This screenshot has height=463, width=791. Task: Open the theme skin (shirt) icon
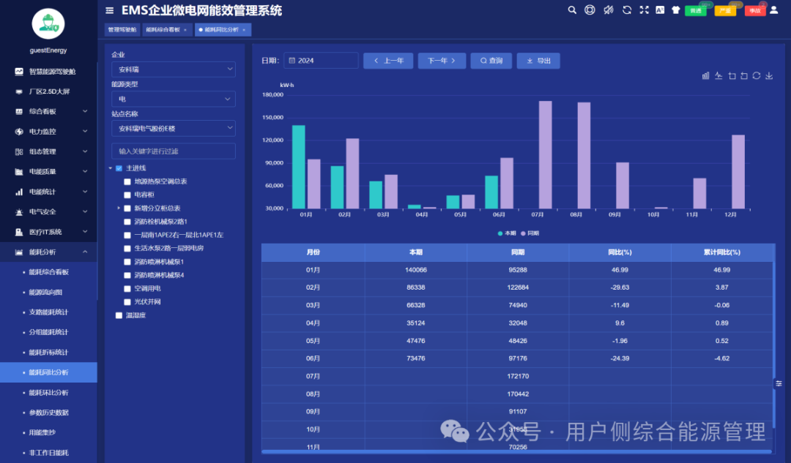coord(675,10)
